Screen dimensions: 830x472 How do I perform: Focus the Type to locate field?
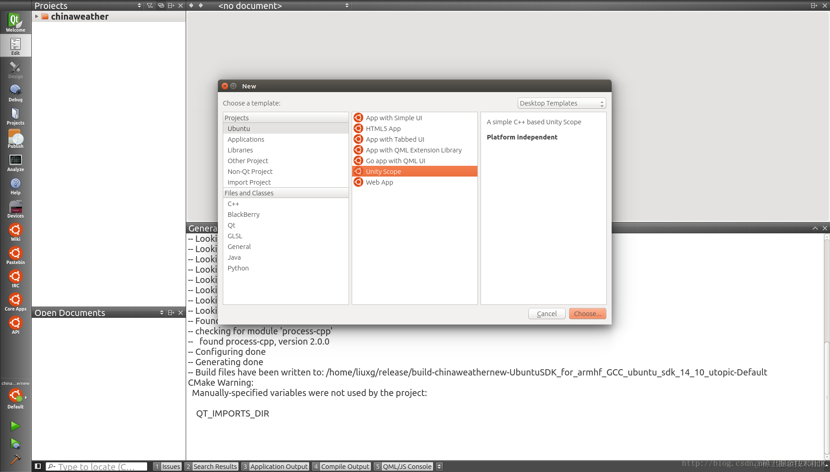97,466
